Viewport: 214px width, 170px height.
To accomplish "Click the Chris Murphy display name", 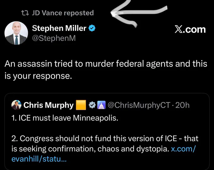I will click(48, 105).
